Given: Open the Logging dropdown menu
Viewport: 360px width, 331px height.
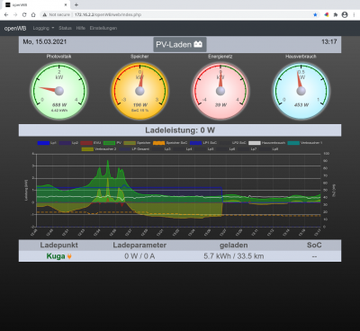Looking at the screenshot, I should click(43, 28).
